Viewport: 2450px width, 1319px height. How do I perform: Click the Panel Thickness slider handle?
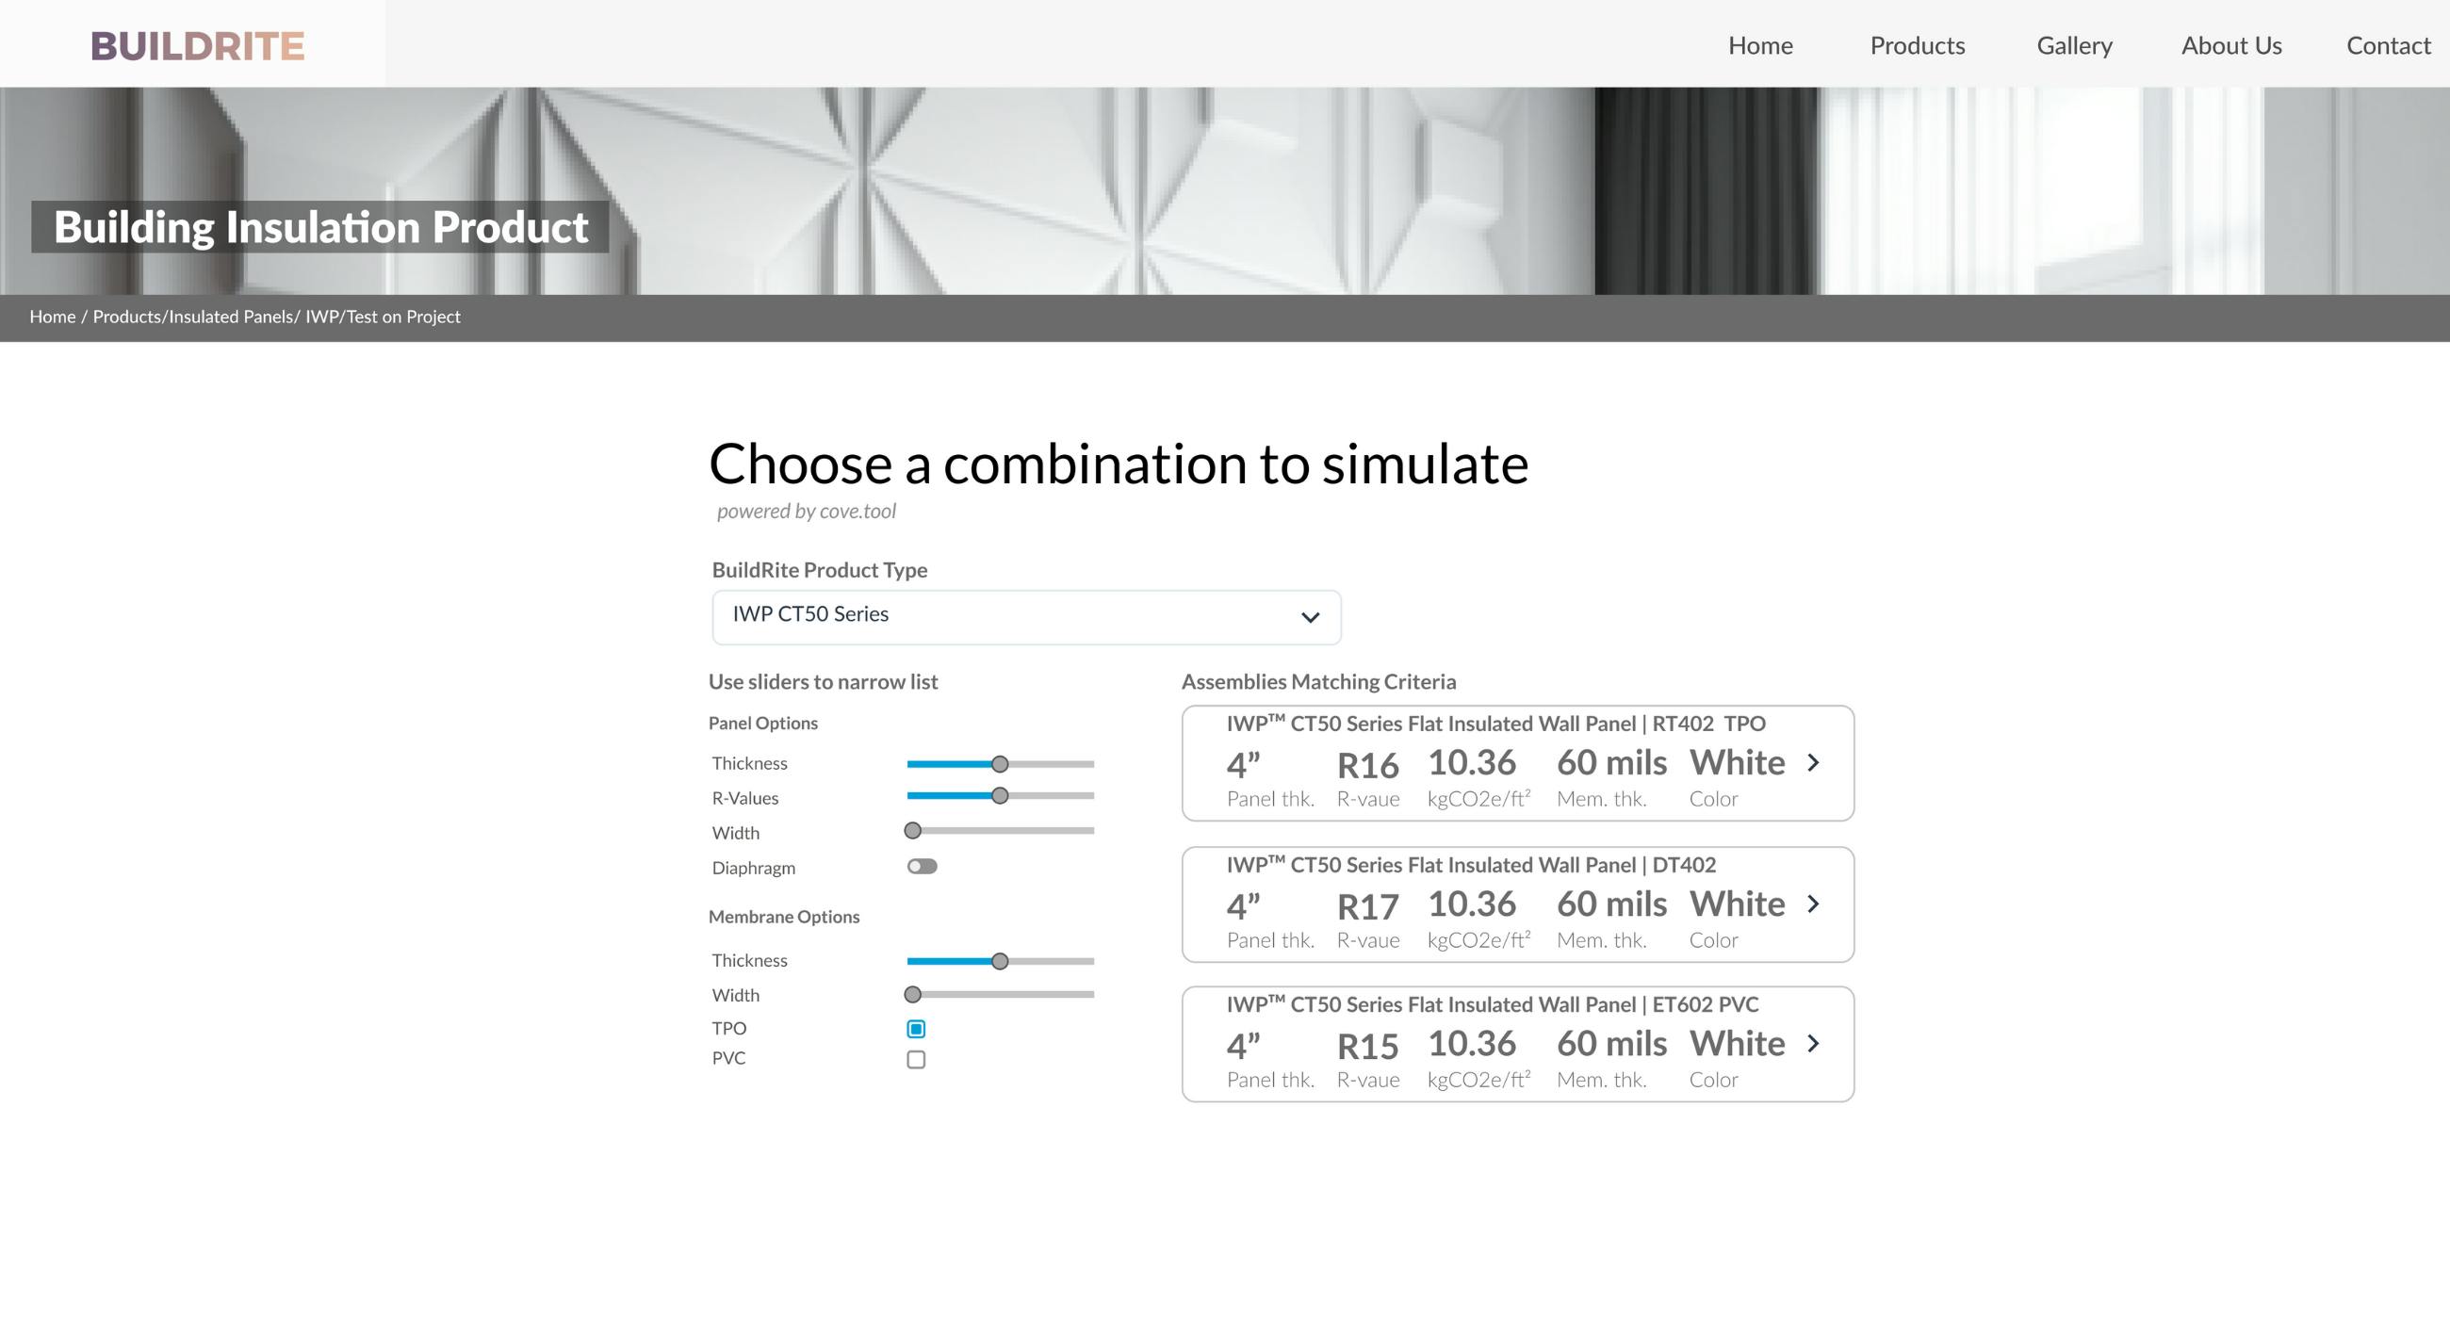[1000, 764]
